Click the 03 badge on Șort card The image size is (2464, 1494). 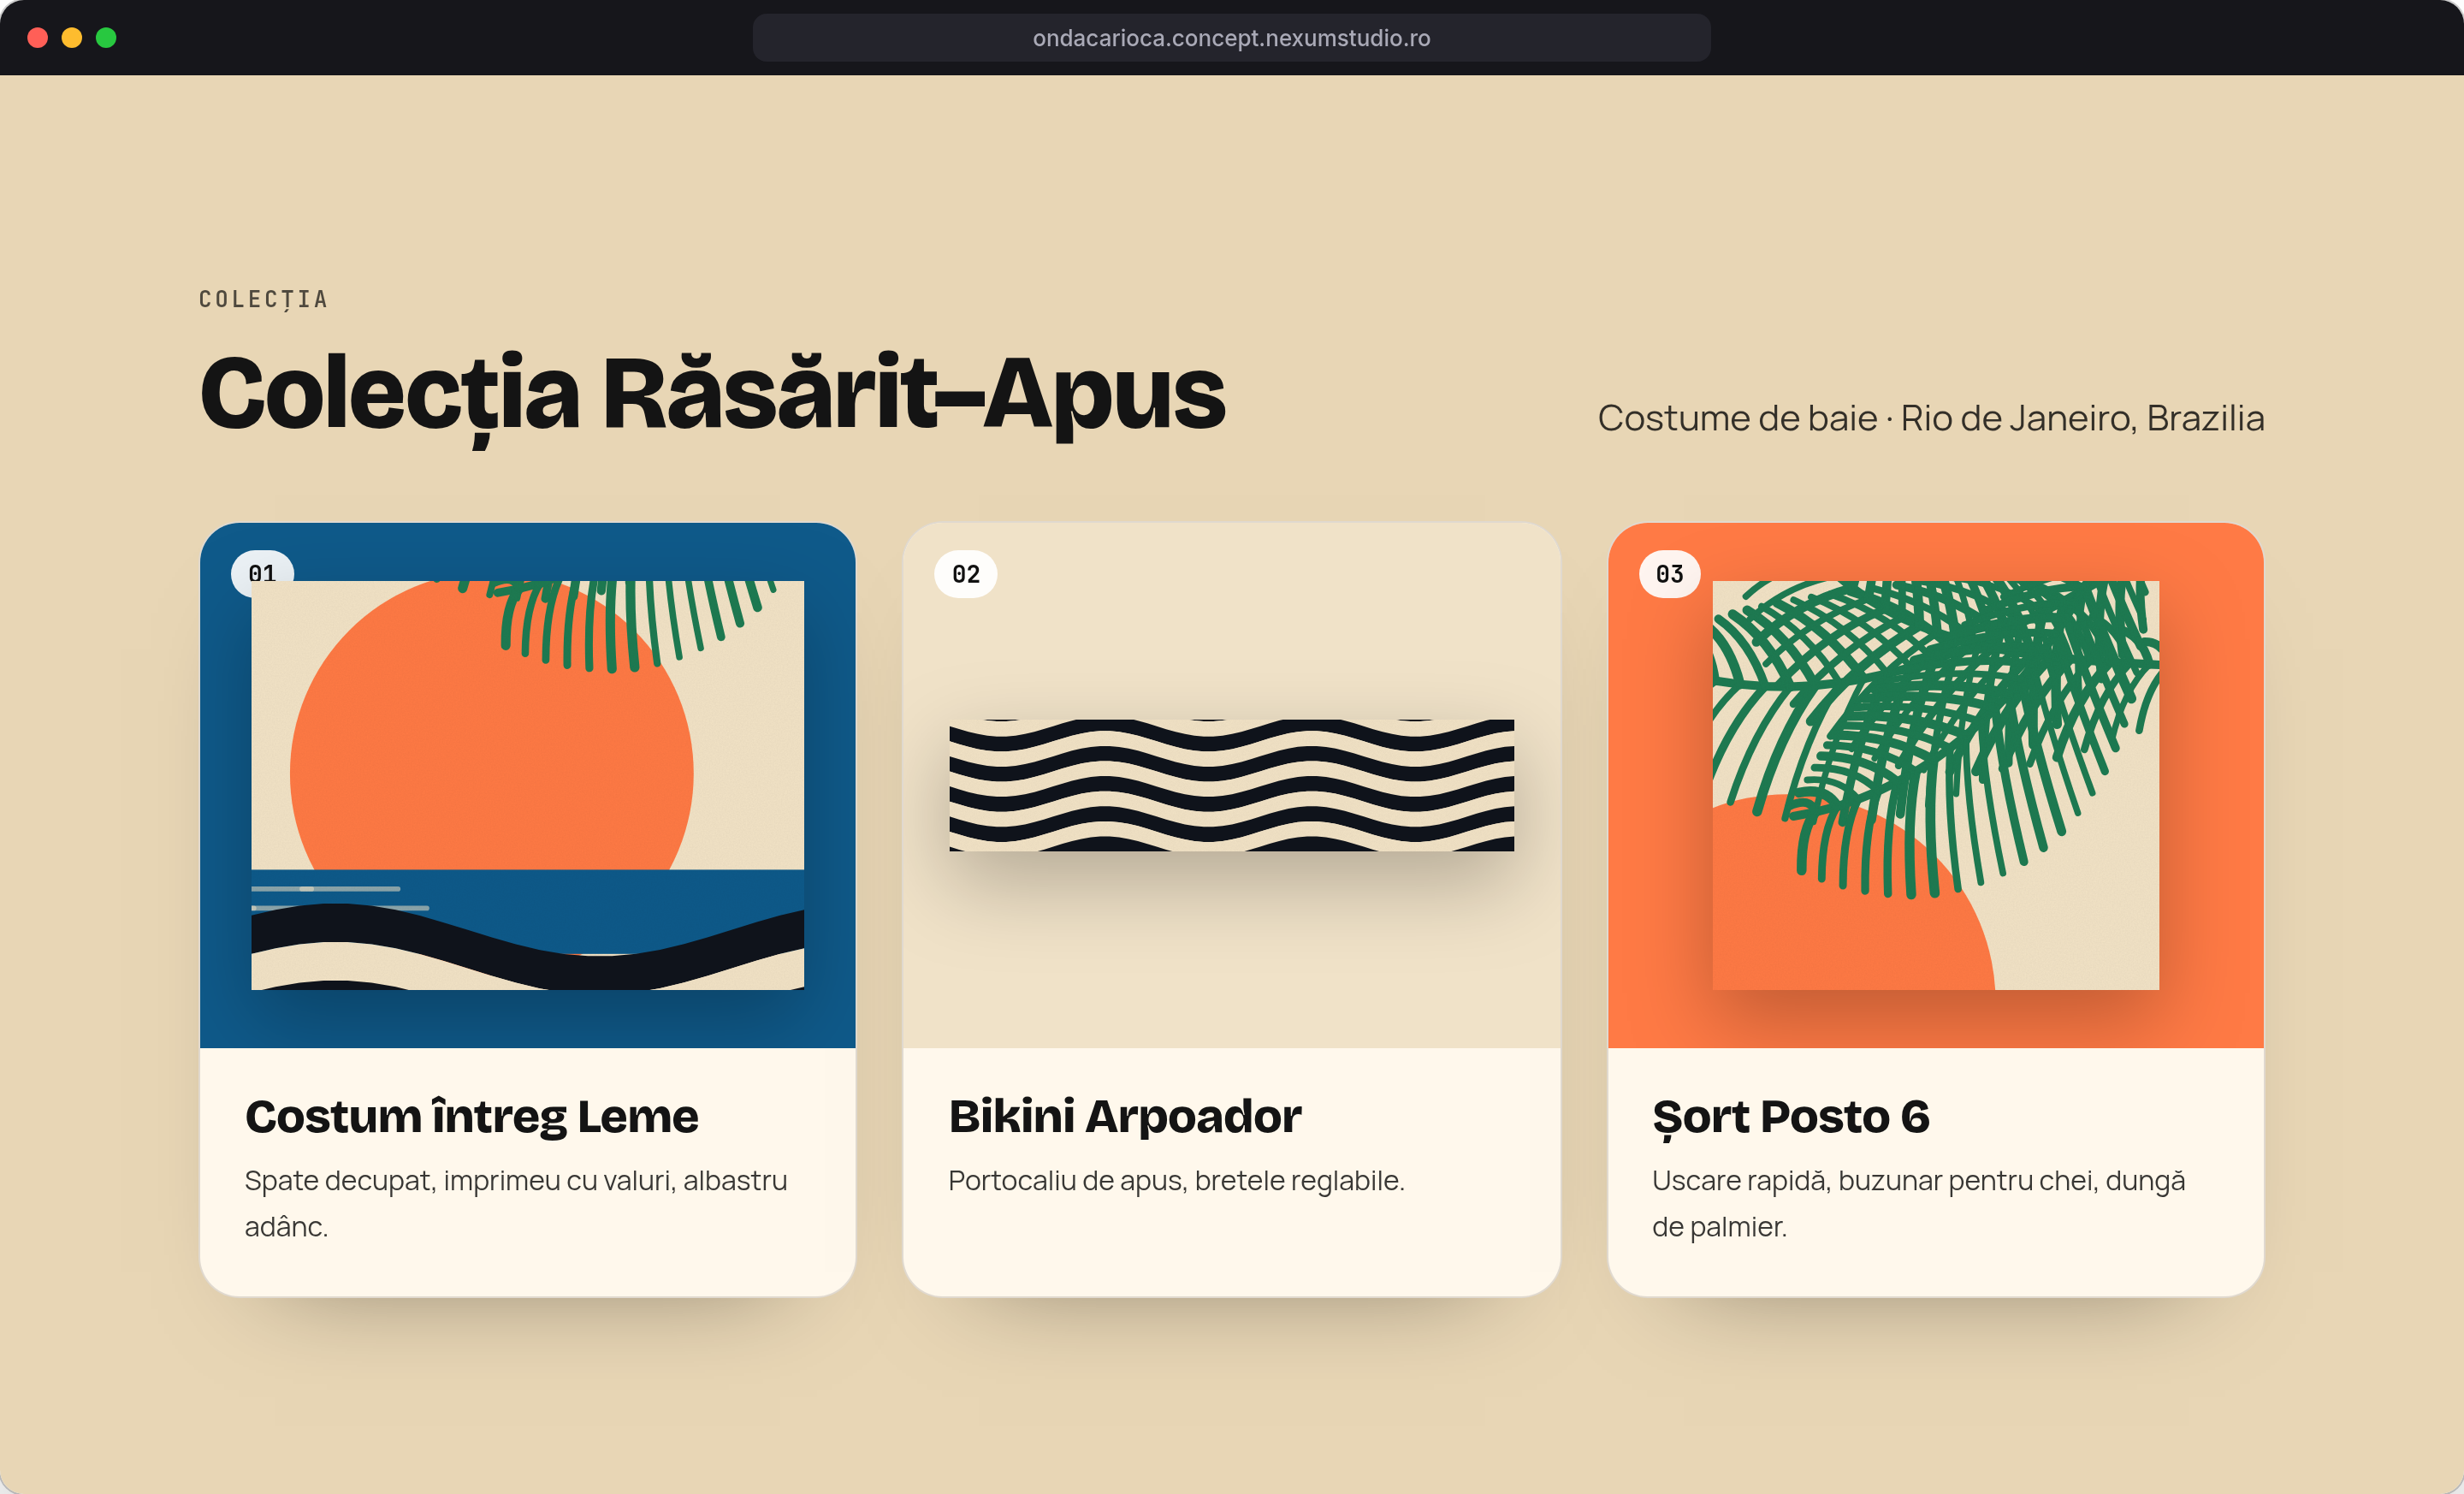coord(1669,574)
